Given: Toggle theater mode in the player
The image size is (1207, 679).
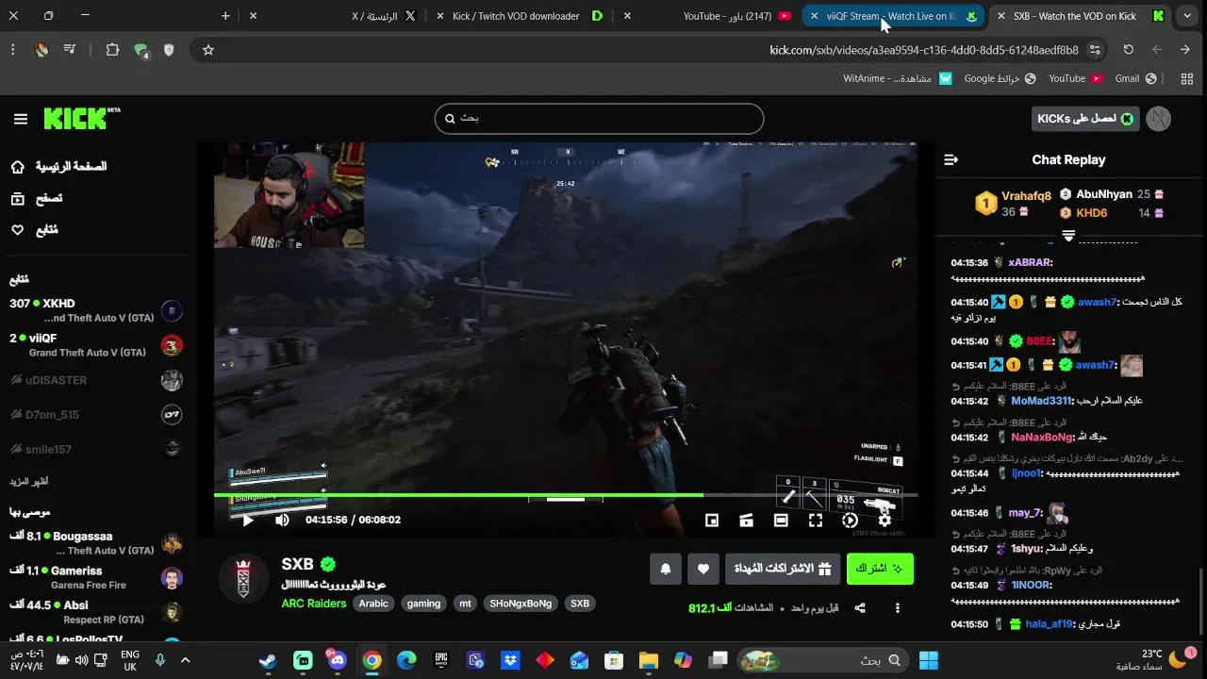Looking at the screenshot, I should point(781,520).
